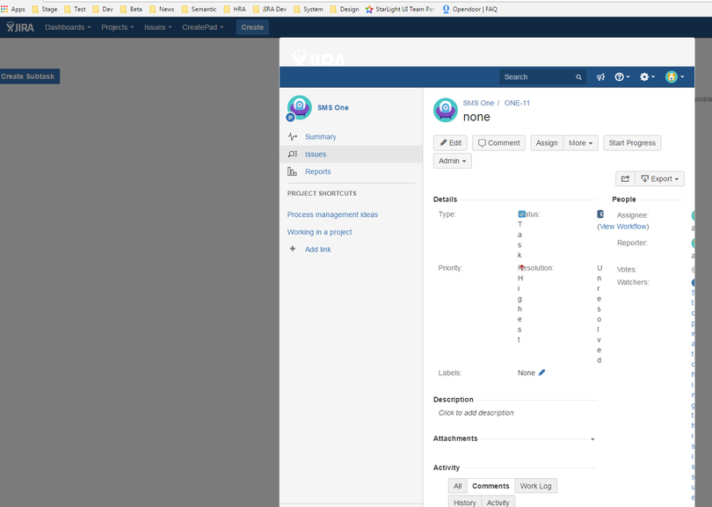712x507 pixels.
Task: Open the user profile avatar menu
Action: [x=674, y=77]
